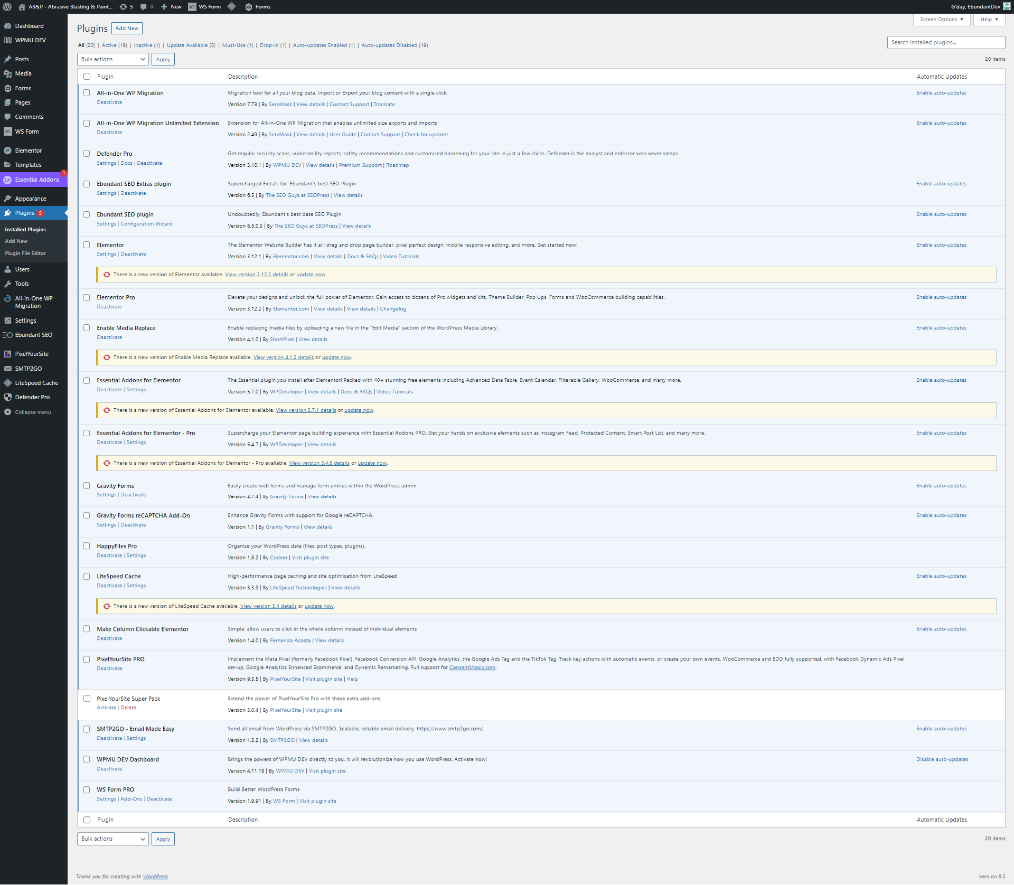Click the Media icon in sidebar

pos(7,73)
